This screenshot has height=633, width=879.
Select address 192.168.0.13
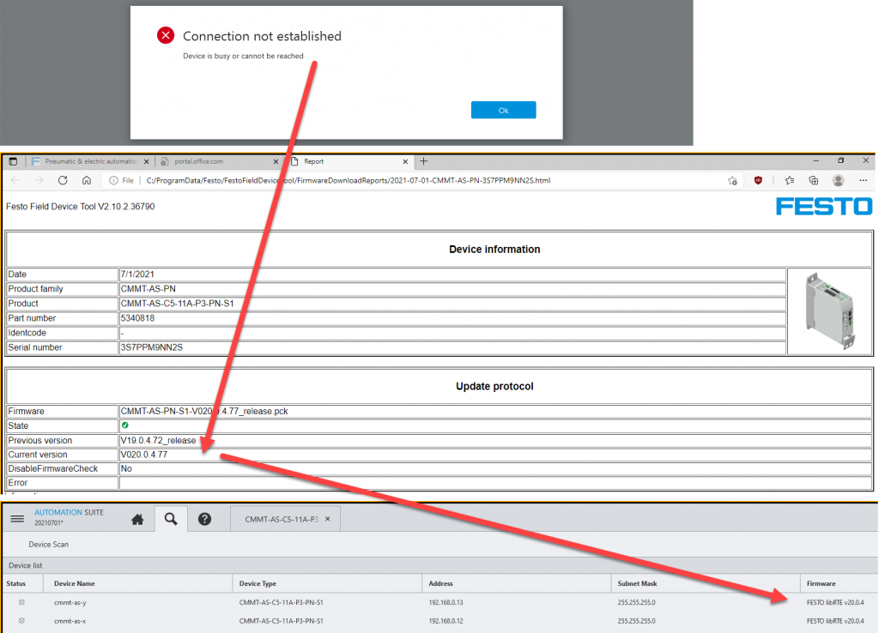tap(446, 603)
